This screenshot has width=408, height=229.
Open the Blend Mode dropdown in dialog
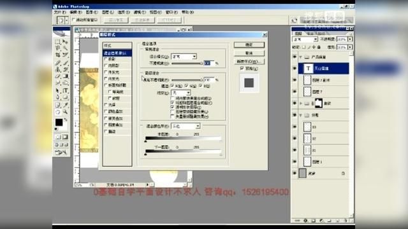tap(184, 57)
